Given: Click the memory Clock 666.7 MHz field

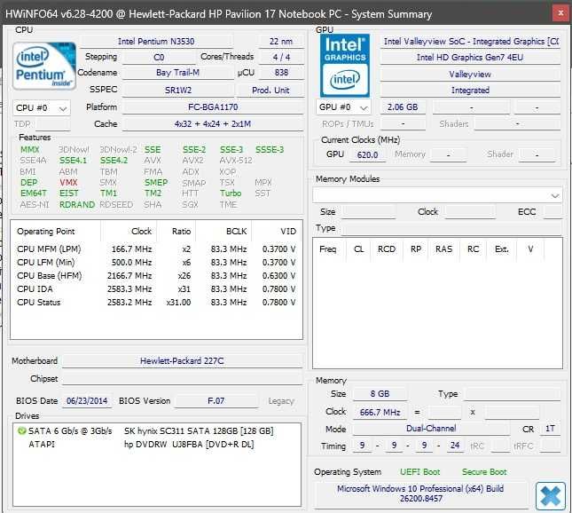Looking at the screenshot, I should (380, 412).
